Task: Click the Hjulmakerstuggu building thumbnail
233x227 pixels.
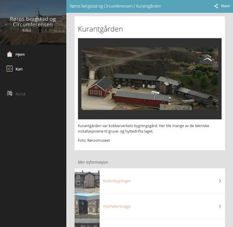Action: pyautogui.click(x=87, y=206)
